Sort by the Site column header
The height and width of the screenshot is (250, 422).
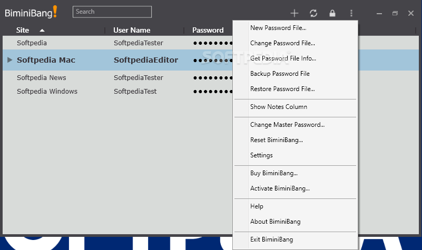[22, 30]
